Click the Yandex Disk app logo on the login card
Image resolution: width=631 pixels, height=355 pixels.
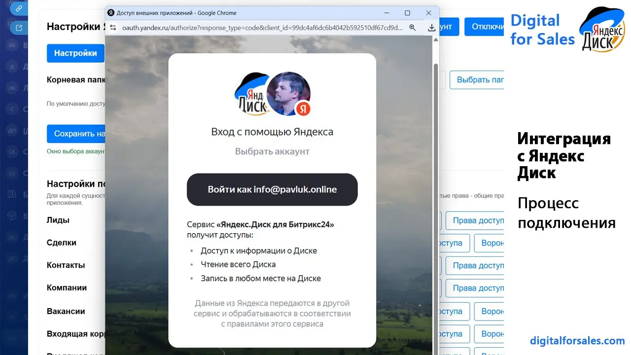[x=252, y=95]
